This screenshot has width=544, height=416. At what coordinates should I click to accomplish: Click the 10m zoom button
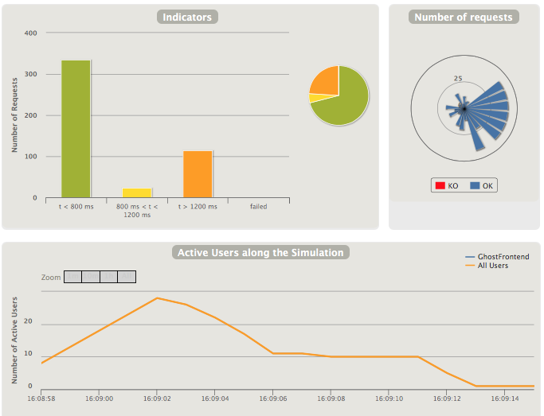click(91, 277)
